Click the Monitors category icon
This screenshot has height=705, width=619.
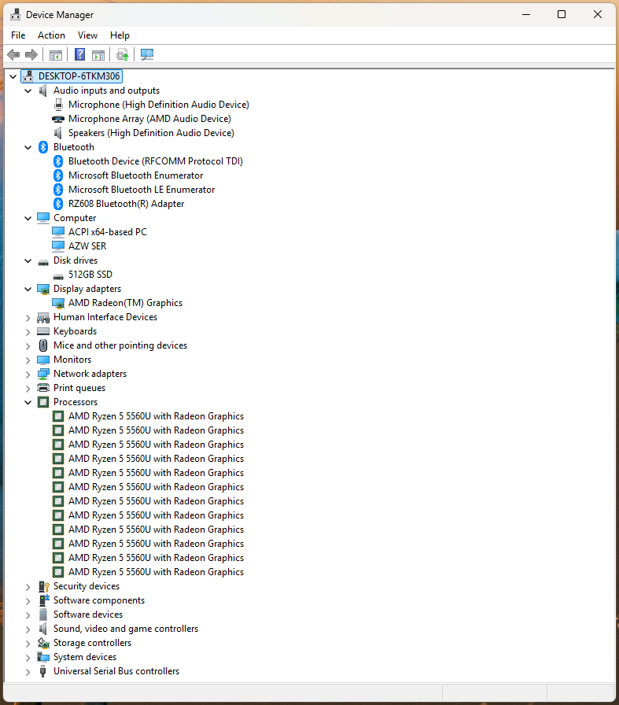tap(43, 360)
